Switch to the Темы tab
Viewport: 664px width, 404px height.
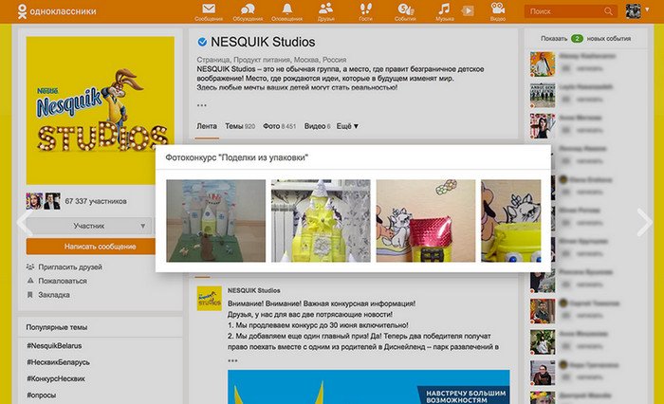240,126
